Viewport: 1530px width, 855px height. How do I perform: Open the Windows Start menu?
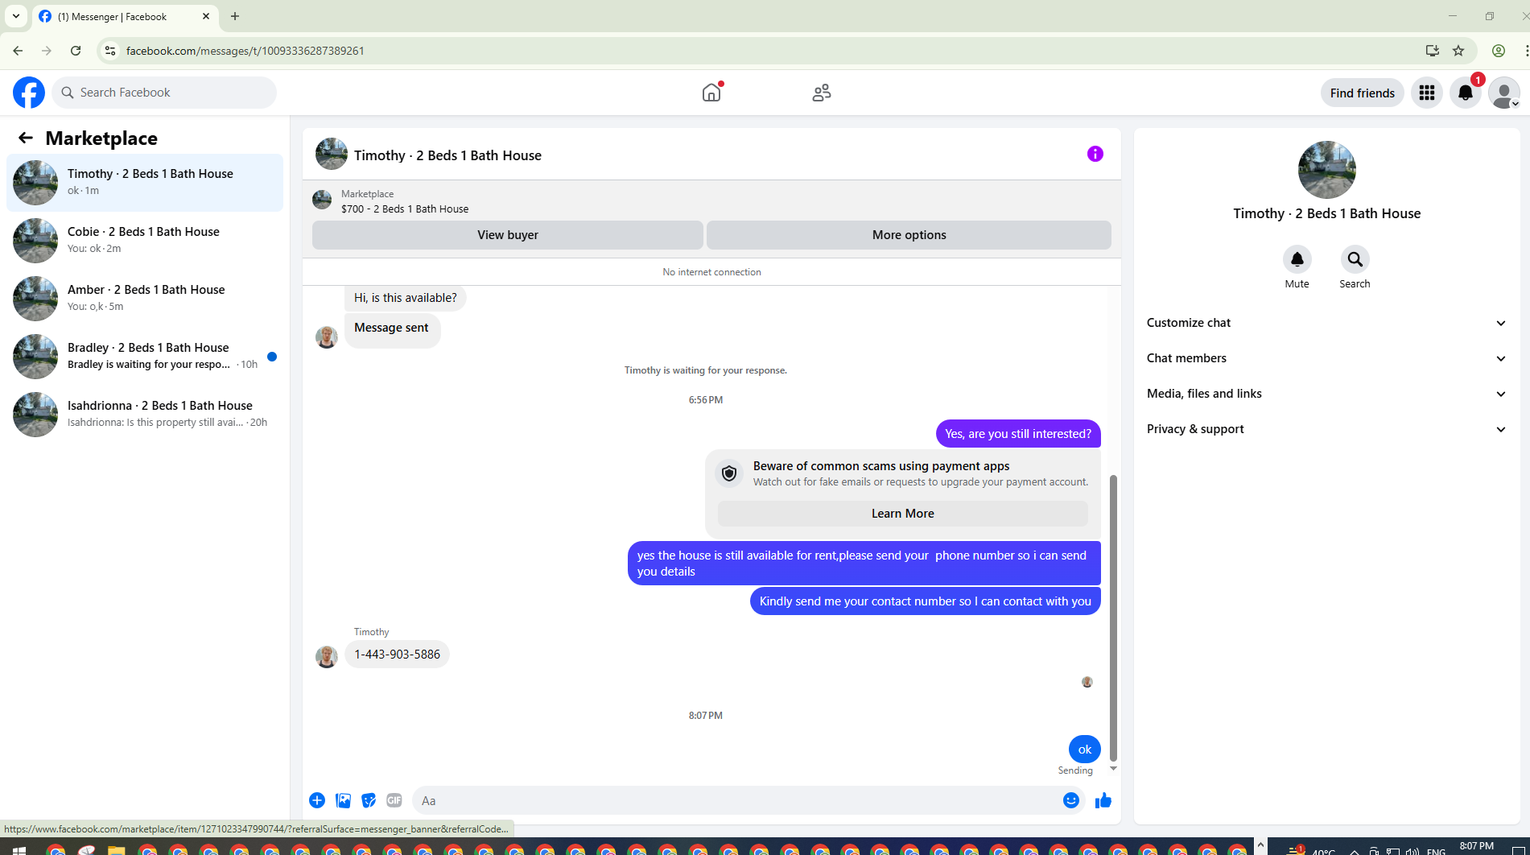coord(19,849)
